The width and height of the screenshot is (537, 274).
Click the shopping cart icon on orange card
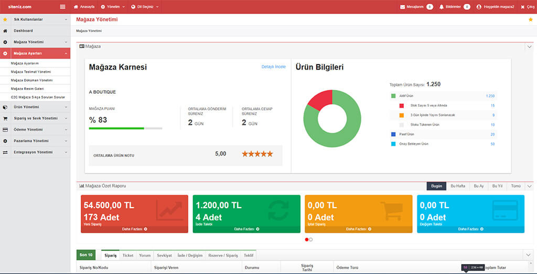click(391, 211)
